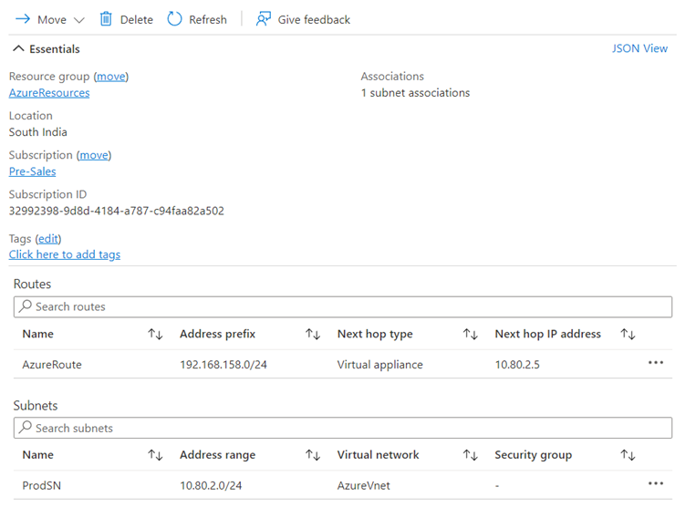Select the AzureRoute route row name
Viewport: 686px width, 518px height.
(x=52, y=365)
